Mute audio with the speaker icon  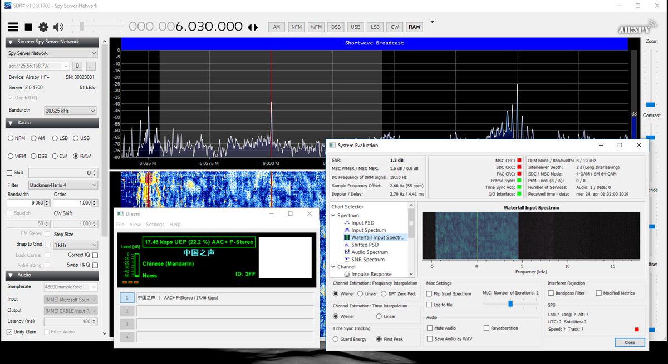pyautogui.click(x=58, y=27)
